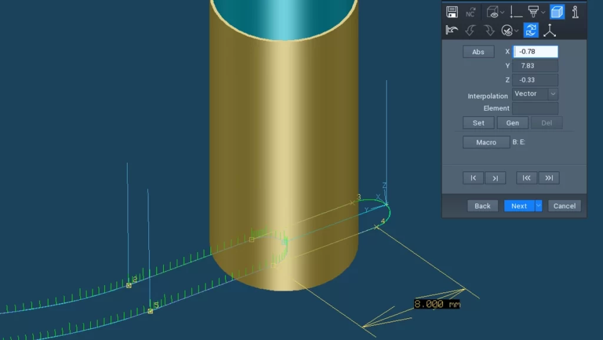Viewport: 603px width, 340px height.
Task: Click the NC code regenerate icon
Action: [x=471, y=12]
